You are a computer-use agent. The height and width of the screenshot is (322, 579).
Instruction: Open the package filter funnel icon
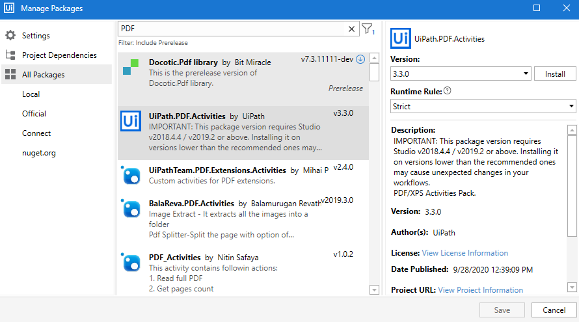(x=368, y=29)
